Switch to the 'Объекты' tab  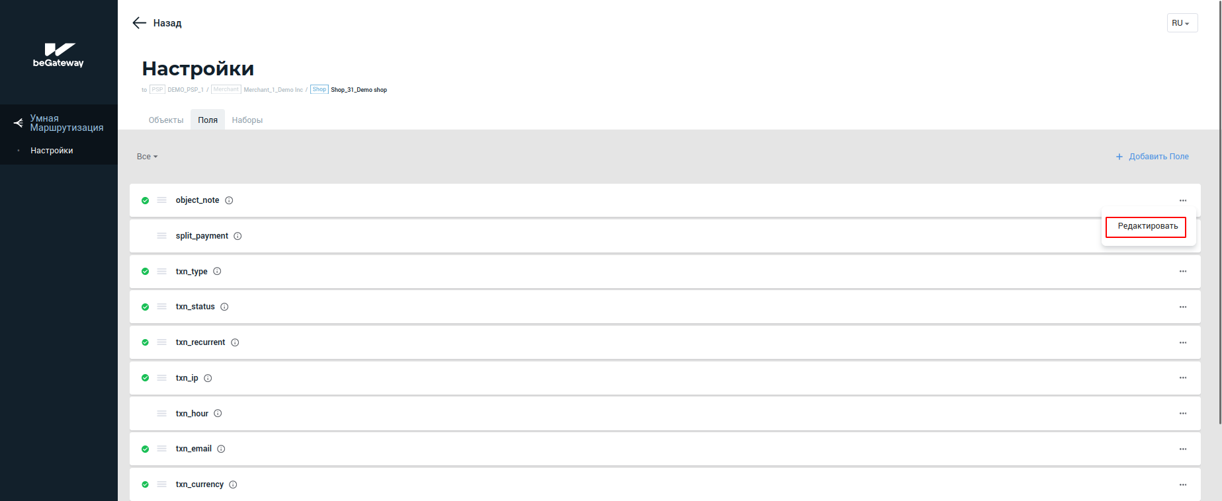click(166, 120)
